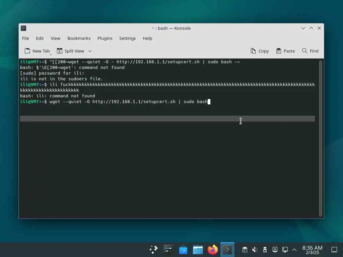Click the Konsole window icon in title bar
This screenshot has height=257, width=343.
[23, 28]
